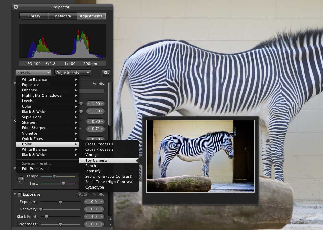The width and height of the screenshot is (323, 230).
Task: Enable the Exposure adjustment checkbox
Action: (x=20, y=194)
